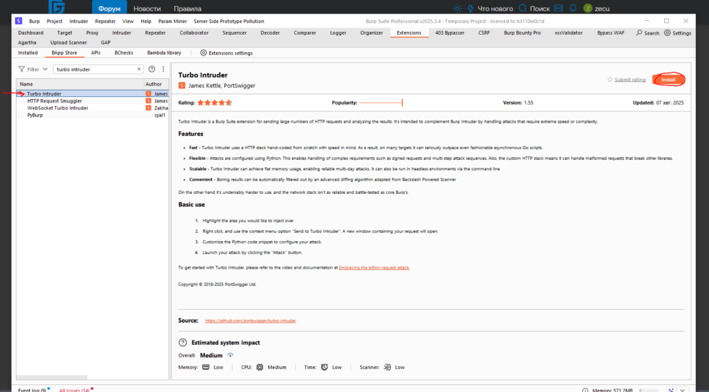Open the Правила link in the forum header
The image size is (709, 392).
tap(188, 8)
